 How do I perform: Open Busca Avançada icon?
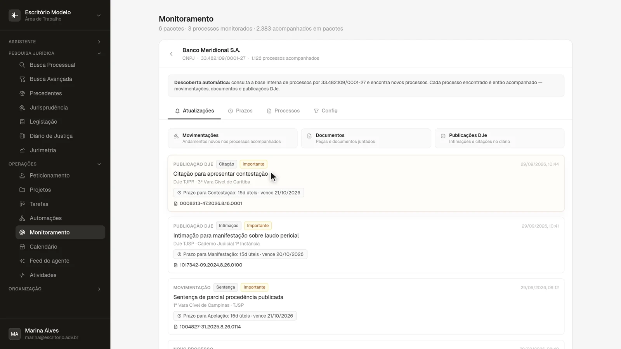click(22, 79)
